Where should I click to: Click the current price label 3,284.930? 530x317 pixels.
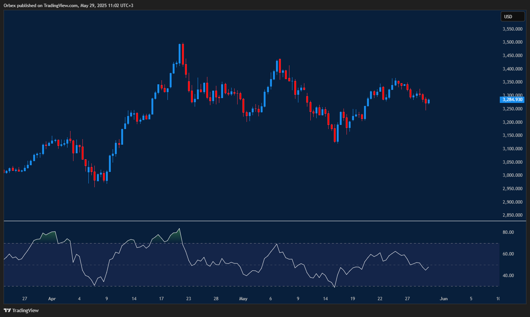[512, 100]
